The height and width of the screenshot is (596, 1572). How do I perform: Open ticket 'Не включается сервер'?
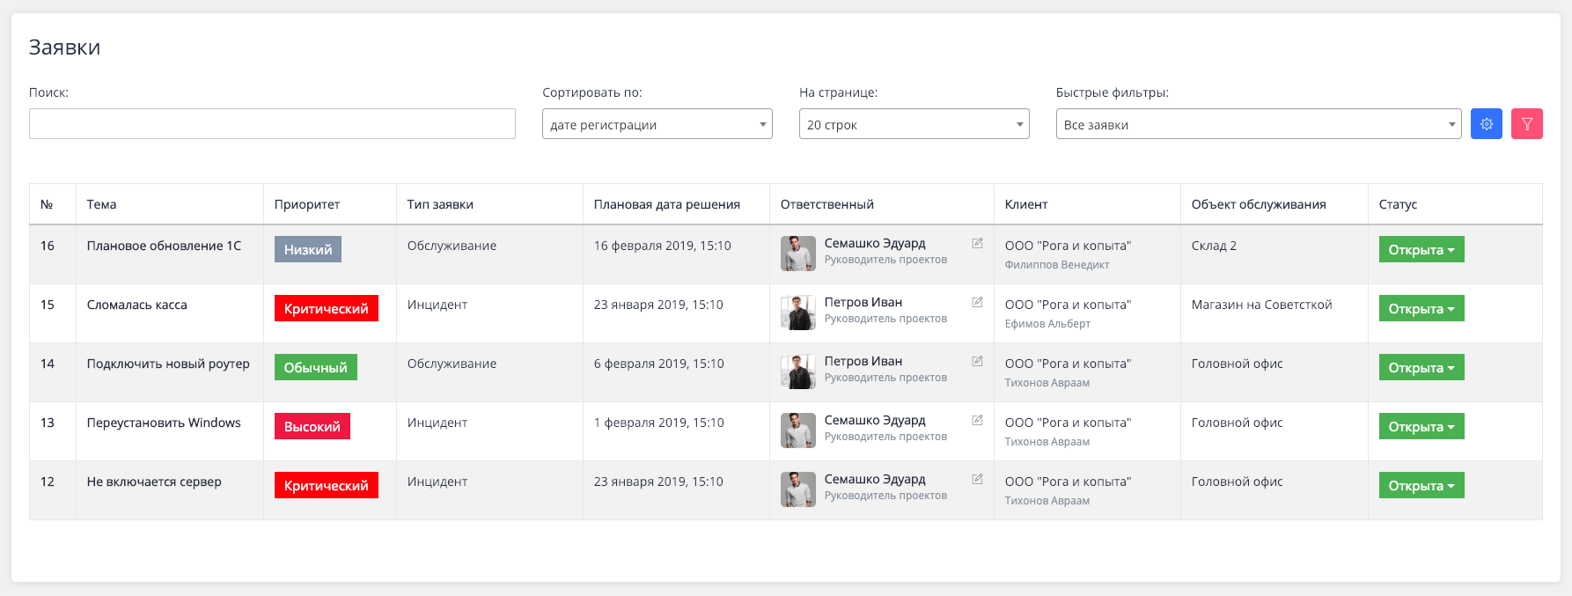coord(154,482)
